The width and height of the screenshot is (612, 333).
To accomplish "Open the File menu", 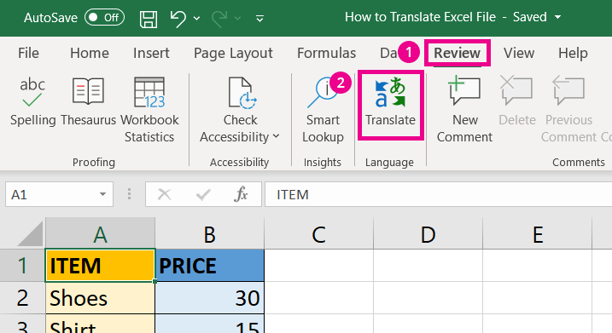I will tap(28, 53).
